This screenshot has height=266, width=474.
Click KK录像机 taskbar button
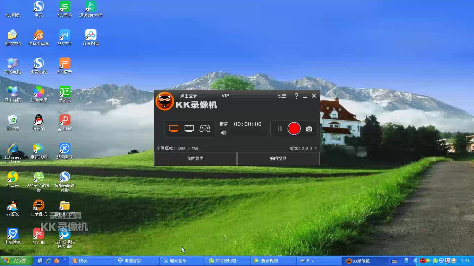coord(365,261)
